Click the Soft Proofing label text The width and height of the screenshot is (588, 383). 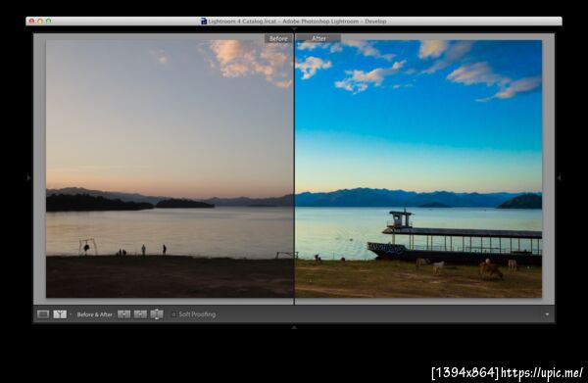197,314
